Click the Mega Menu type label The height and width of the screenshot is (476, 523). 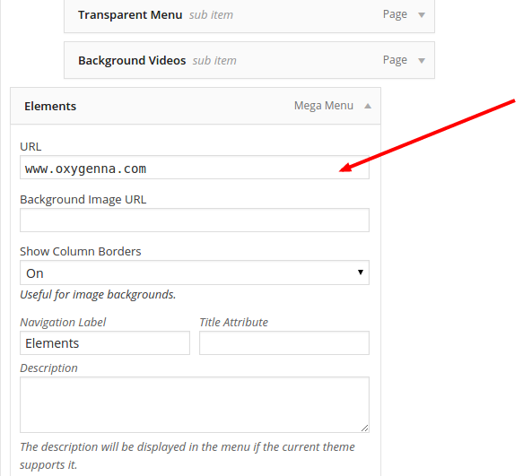point(324,106)
